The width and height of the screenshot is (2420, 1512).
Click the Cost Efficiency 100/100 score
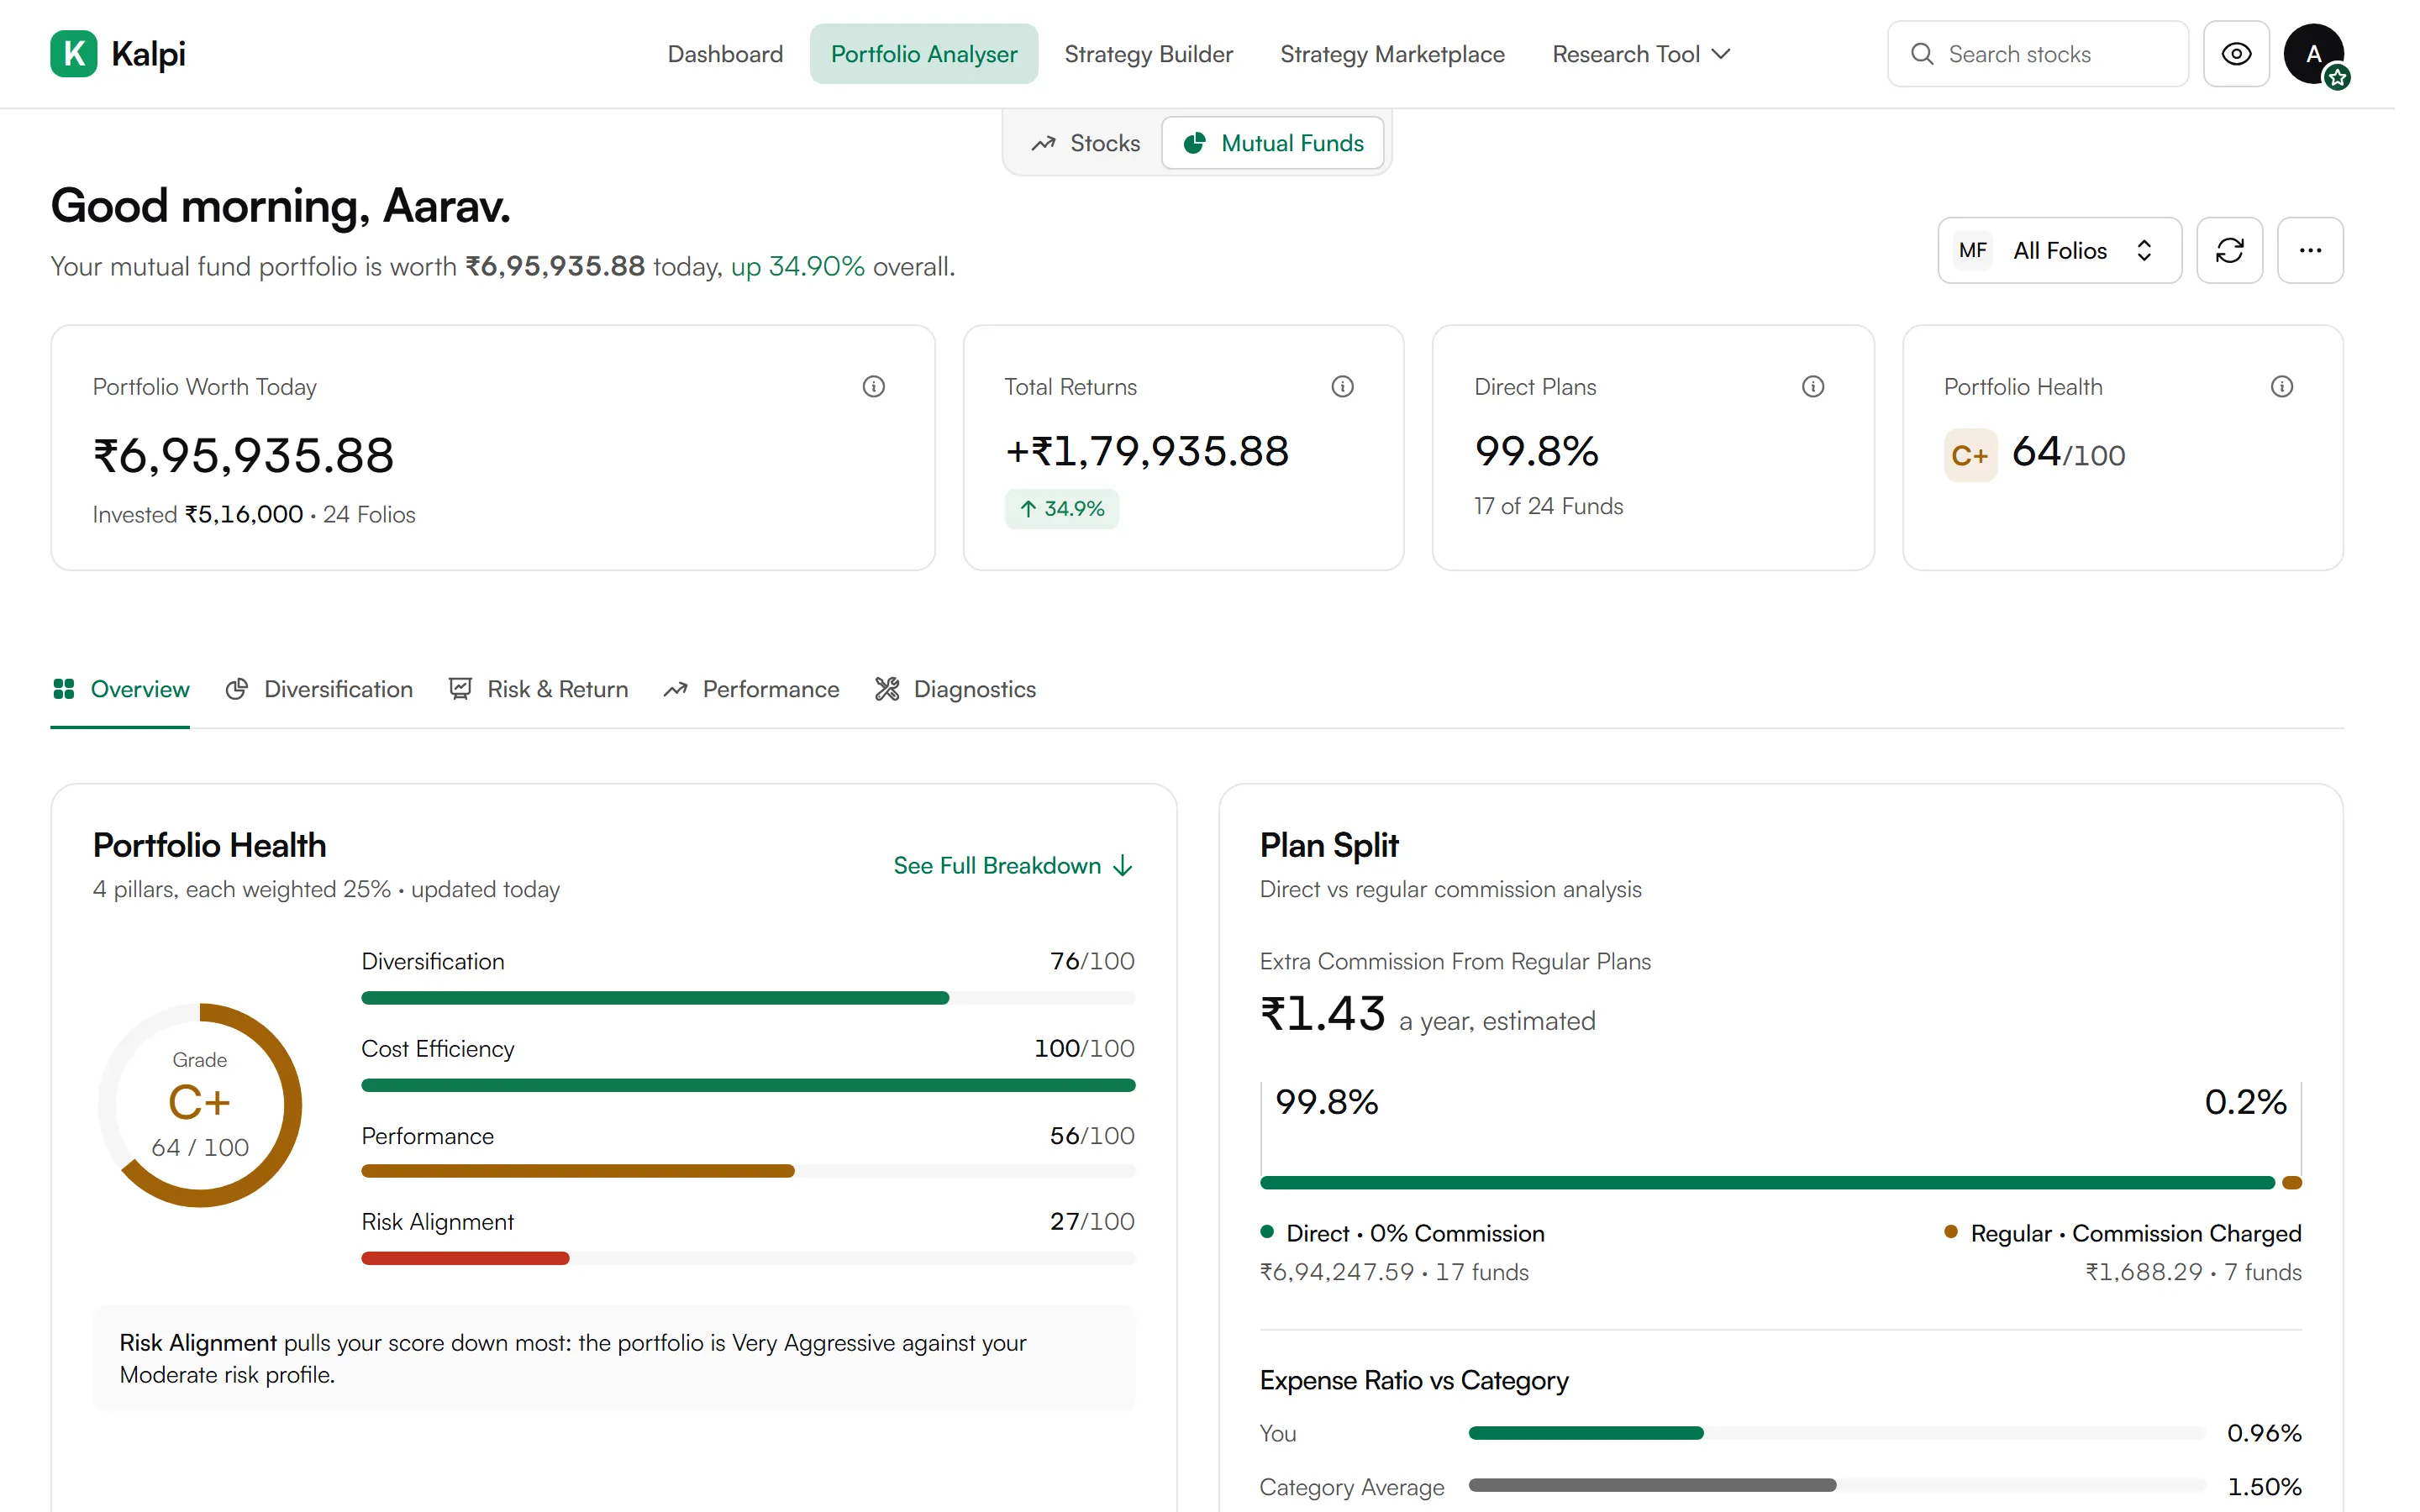pos(1084,1048)
